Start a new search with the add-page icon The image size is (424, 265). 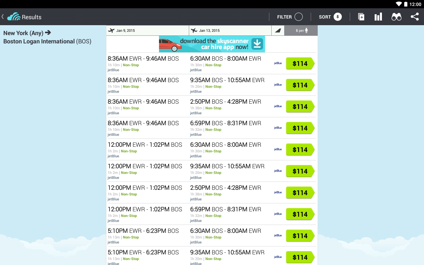tap(361, 17)
